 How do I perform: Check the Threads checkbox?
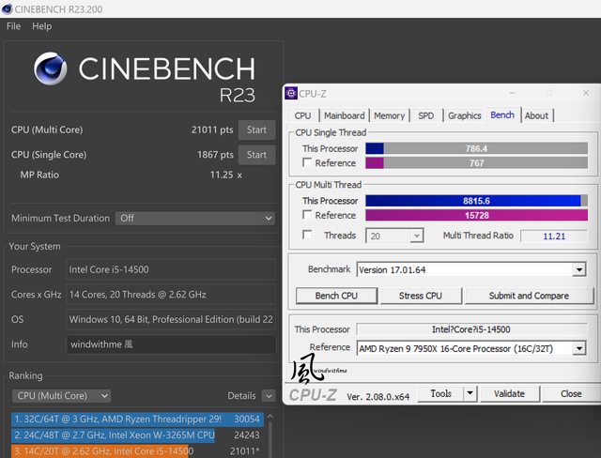point(307,236)
